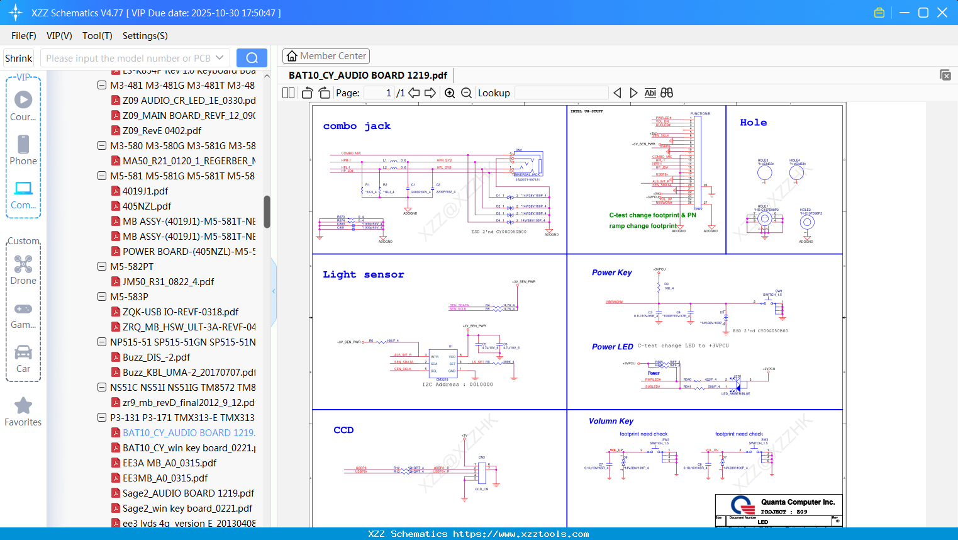Click the Member Center button

click(326, 56)
